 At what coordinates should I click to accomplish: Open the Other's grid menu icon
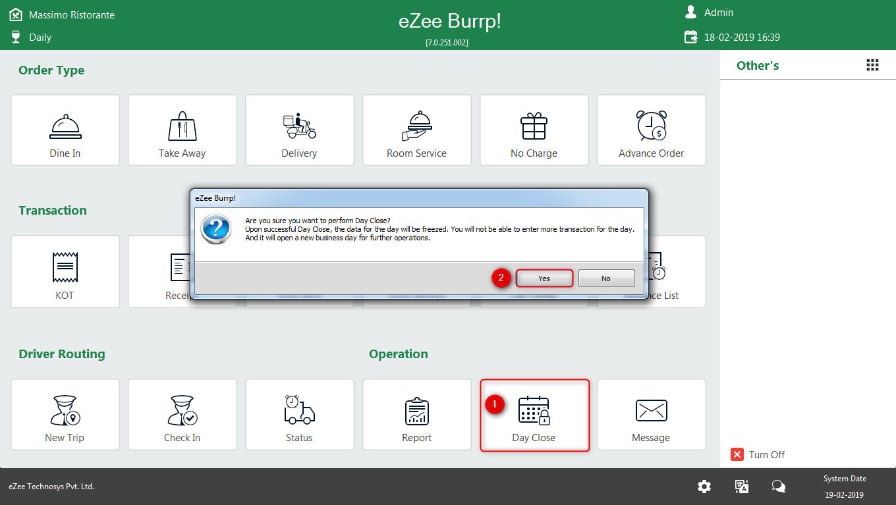tap(872, 65)
